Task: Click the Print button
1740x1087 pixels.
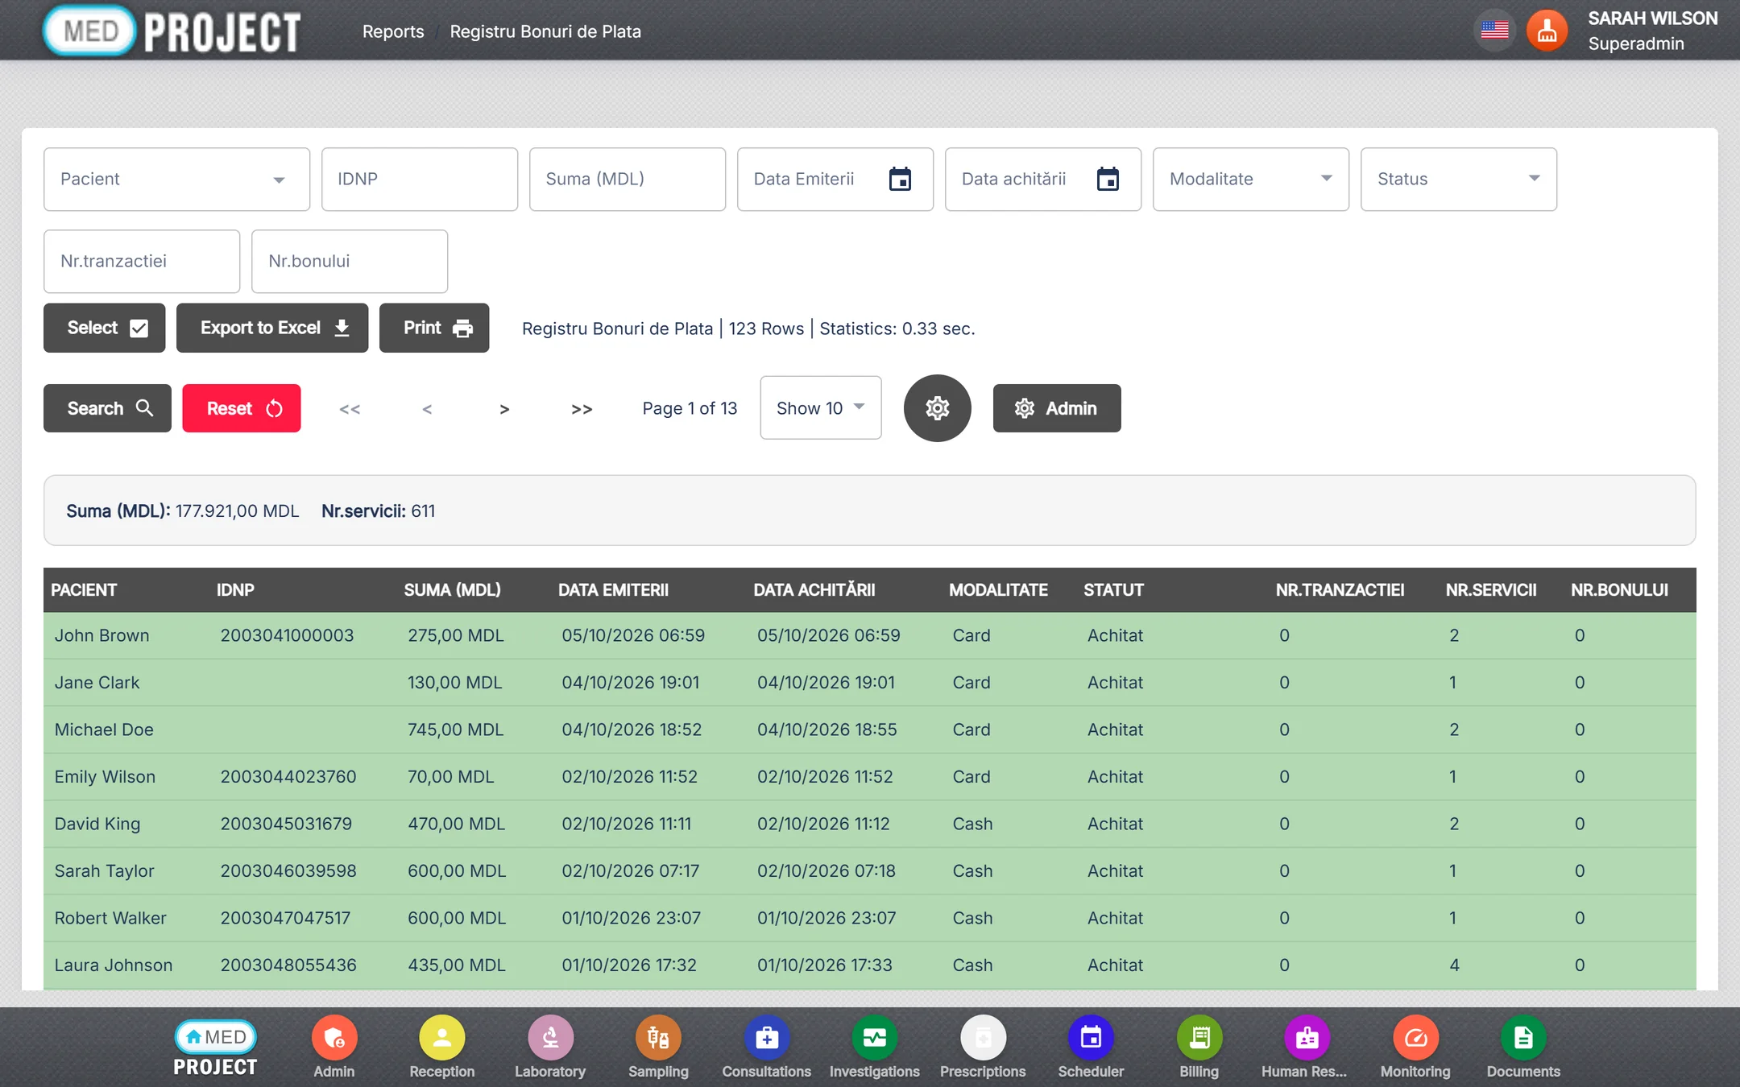Action: tap(434, 328)
